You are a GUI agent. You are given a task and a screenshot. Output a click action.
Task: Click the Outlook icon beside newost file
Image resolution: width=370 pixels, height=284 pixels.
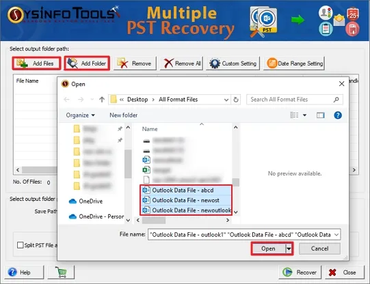[146, 200]
